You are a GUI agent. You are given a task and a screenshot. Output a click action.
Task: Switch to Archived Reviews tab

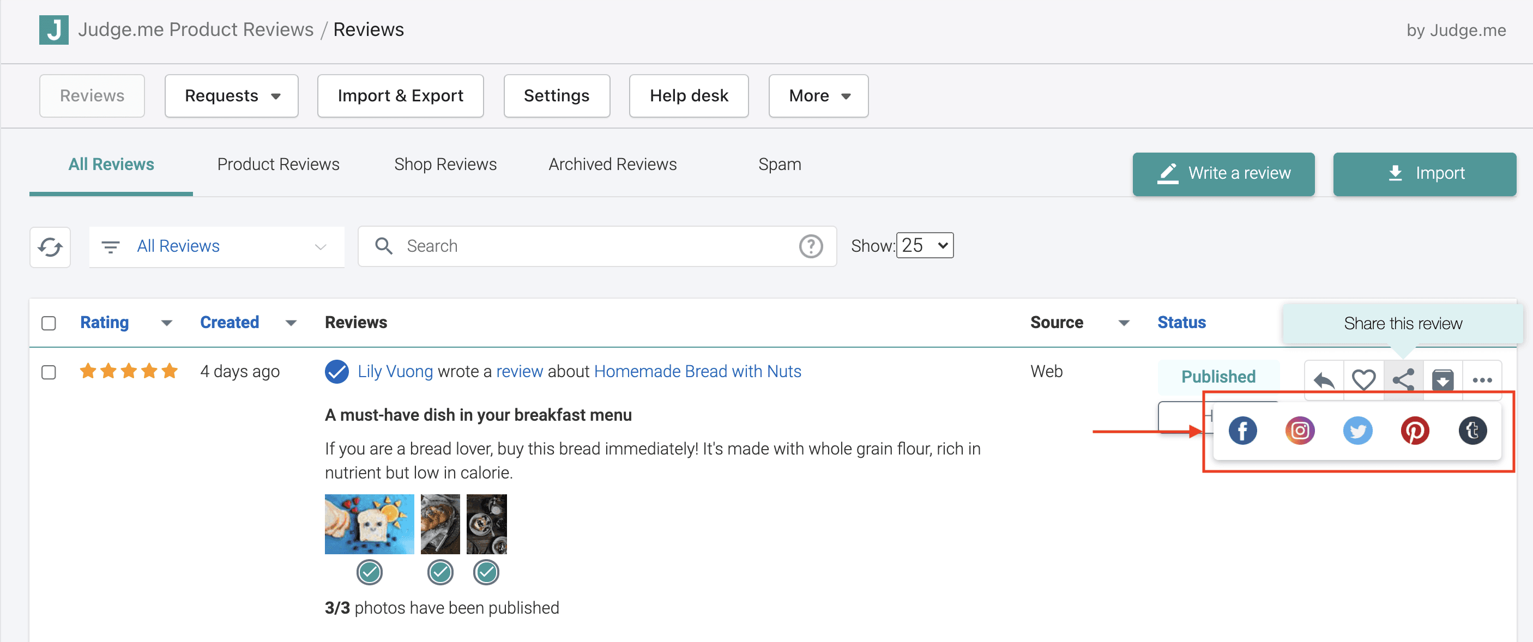coord(612,164)
